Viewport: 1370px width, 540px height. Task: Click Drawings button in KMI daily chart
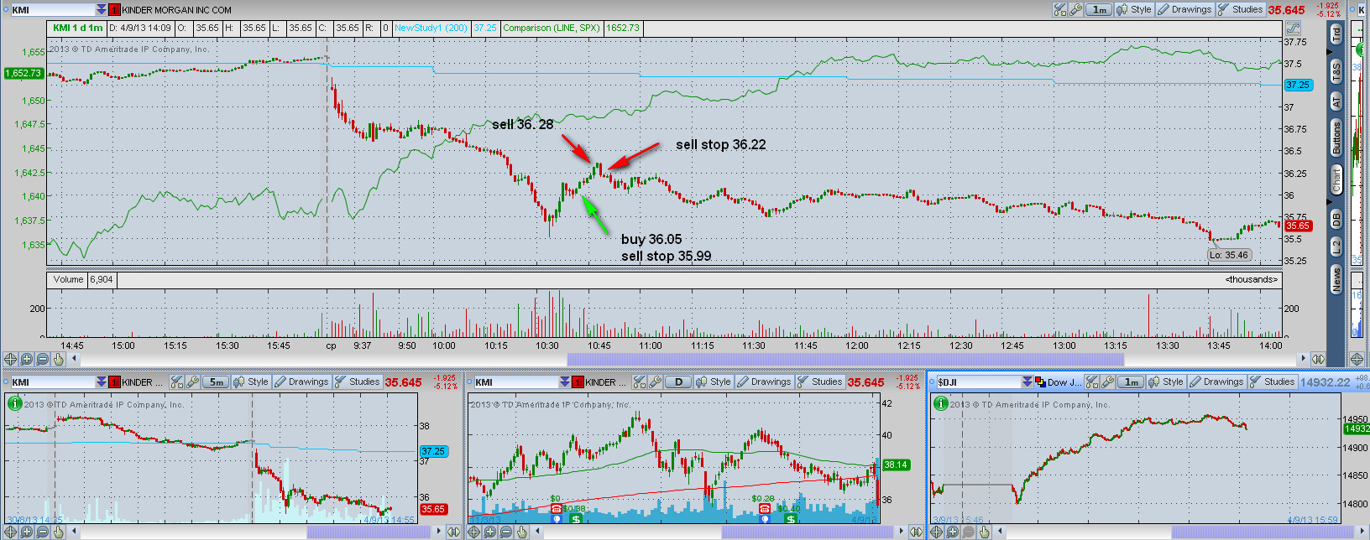tap(764, 382)
